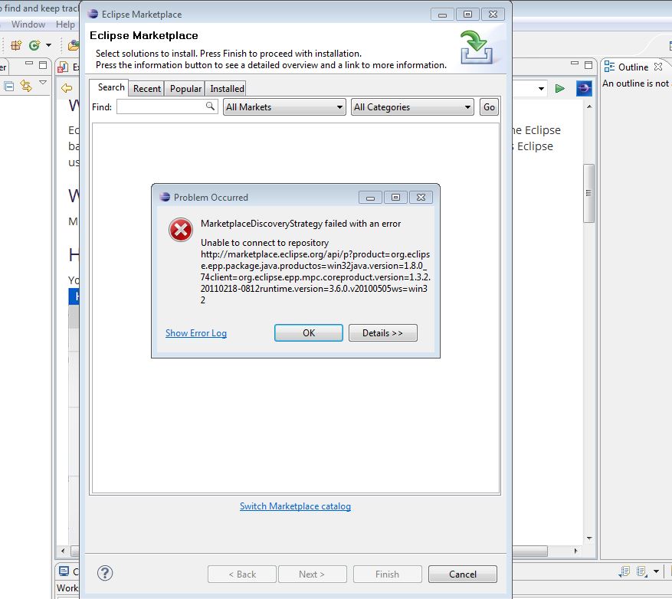The width and height of the screenshot is (672, 599).
Task: Minimize the left package panel
Action: (x=29, y=63)
